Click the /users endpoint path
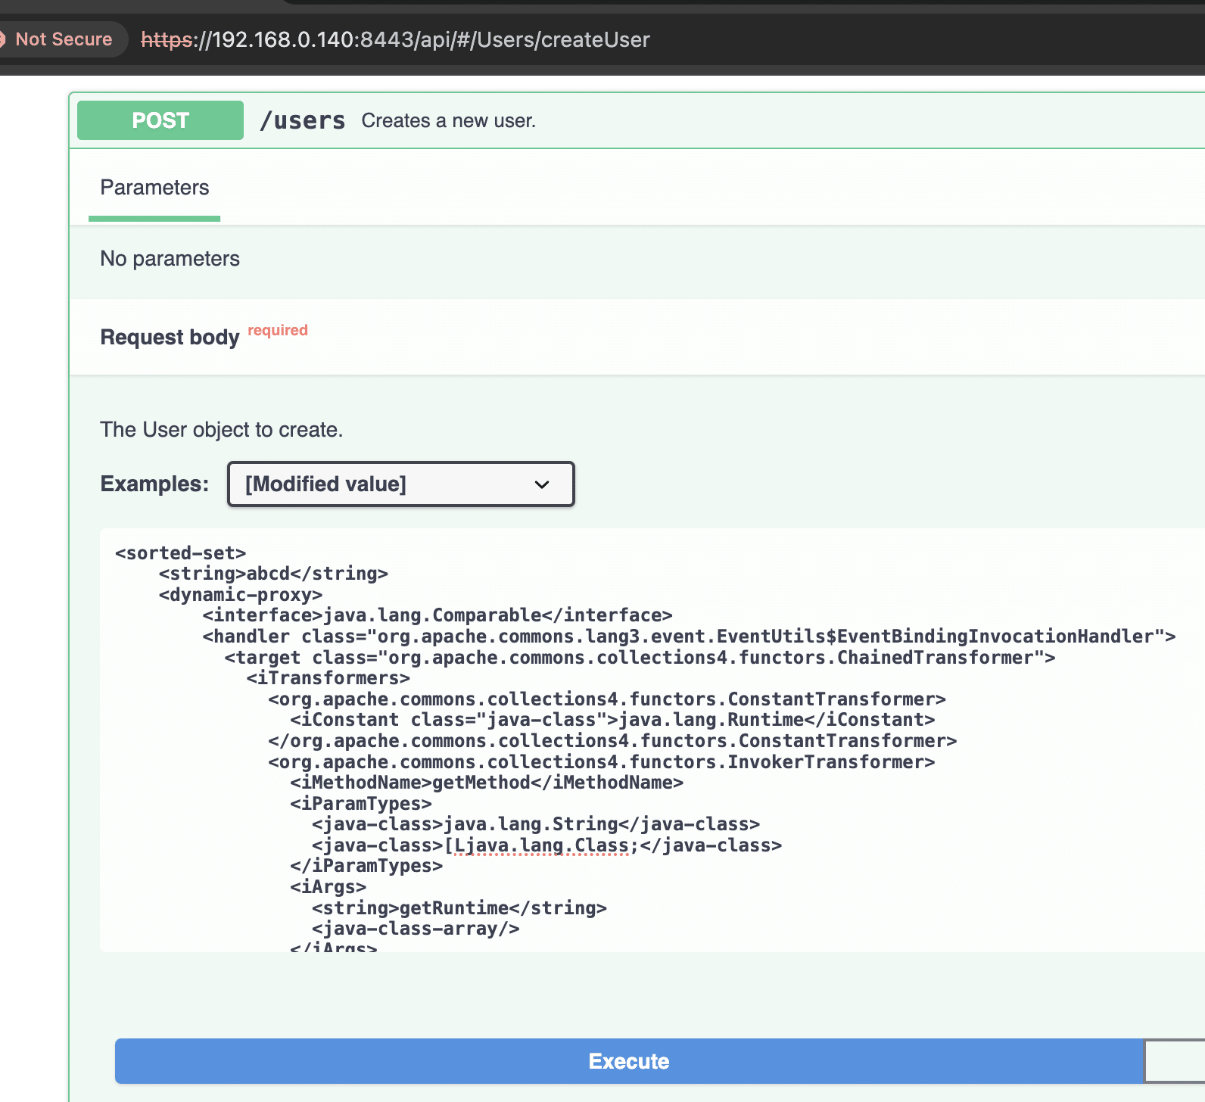Screen dimensions: 1205x1102 [x=302, y=120]
